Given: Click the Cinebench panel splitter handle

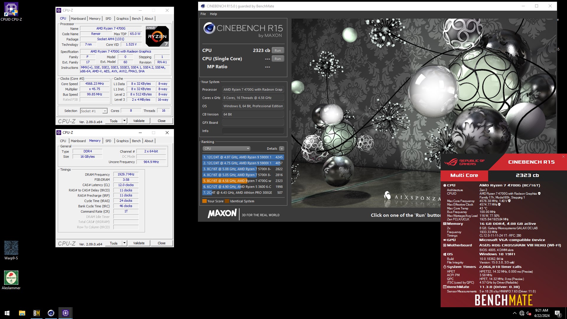Looking at the screenshot, I should [289, 119].
